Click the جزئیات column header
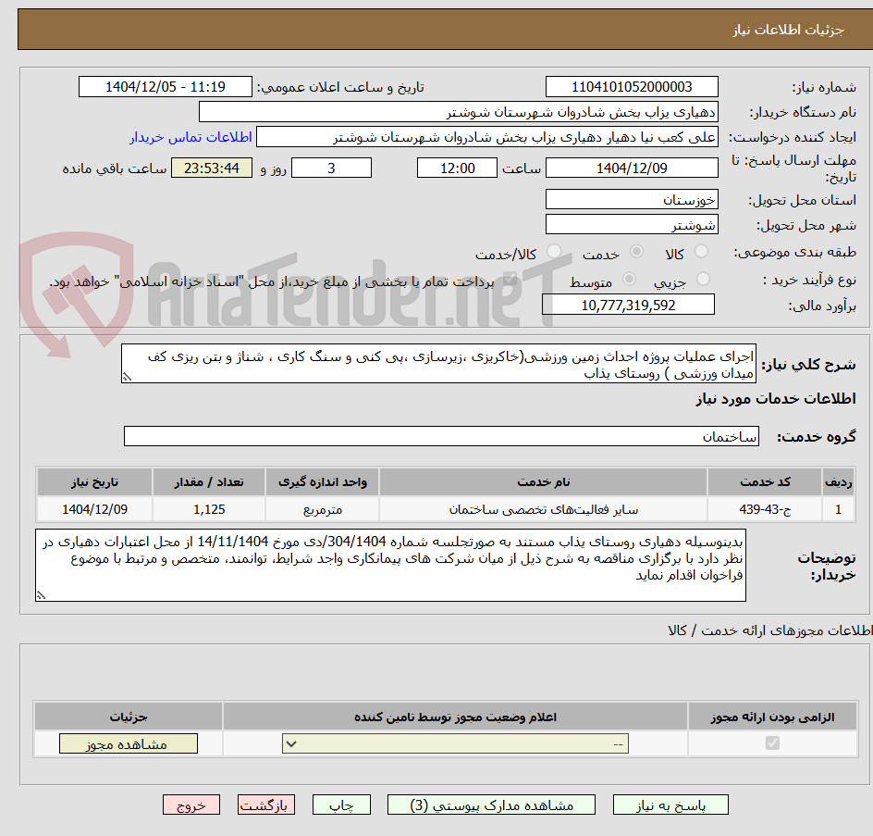This screenshot has width=873, height=836. (x=128, y=717)
